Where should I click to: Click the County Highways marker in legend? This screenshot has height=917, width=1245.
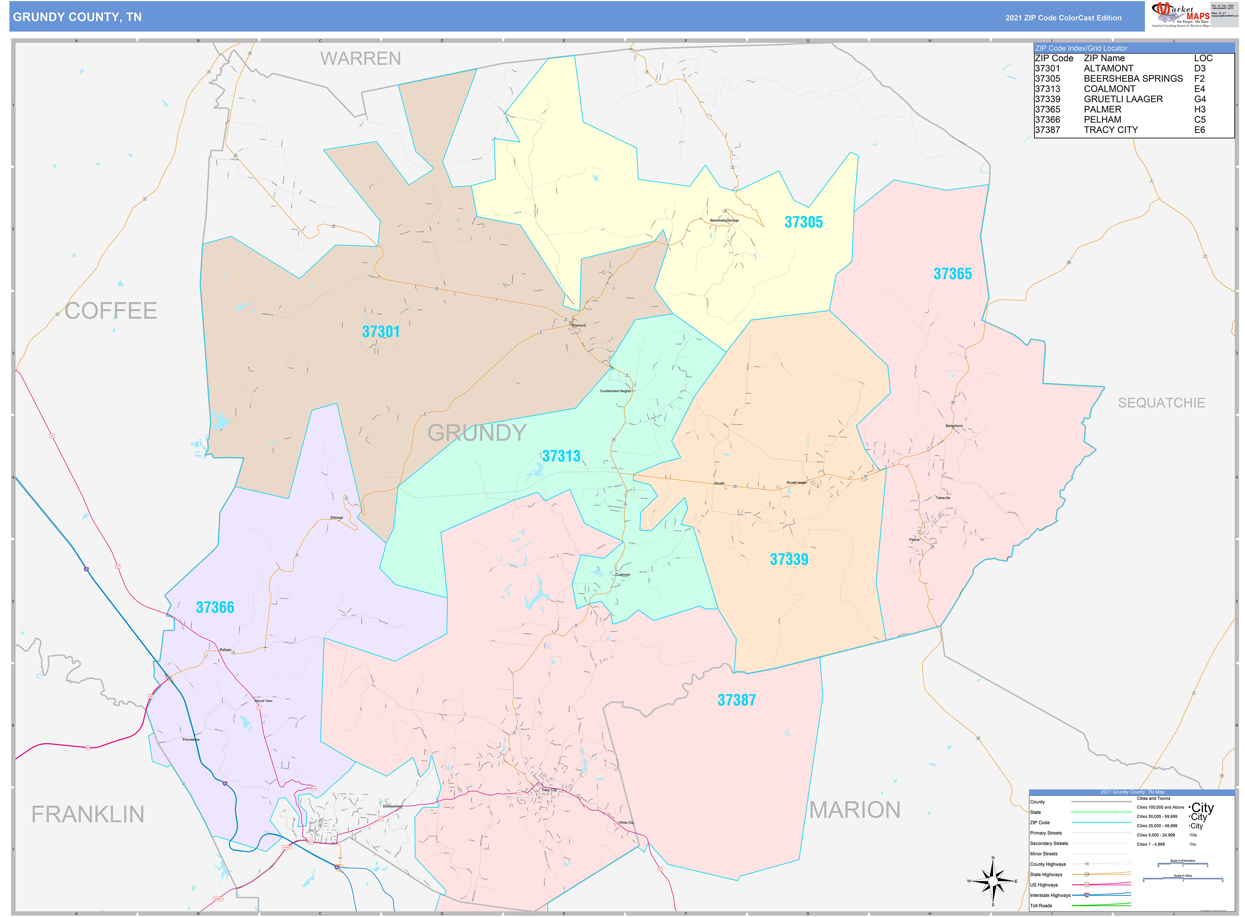coord(1087,864)
